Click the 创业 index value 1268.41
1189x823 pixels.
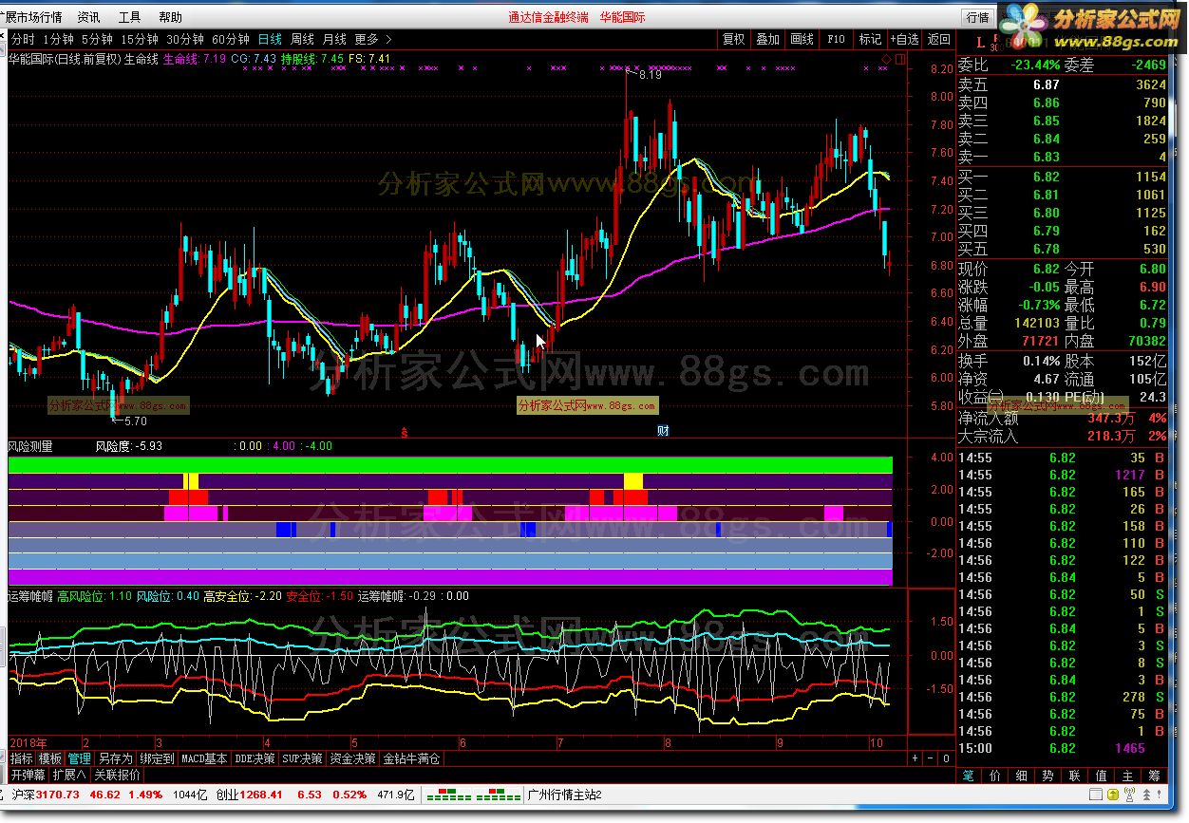point(260,795)
